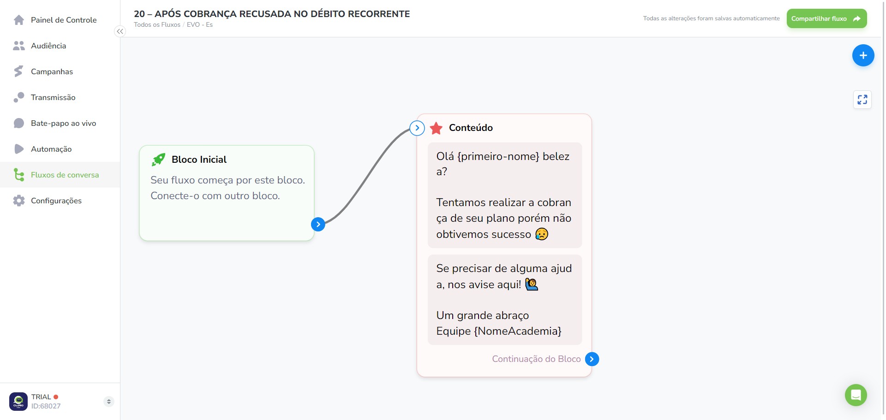
Task: Click the Continuação do Bloco label
Action: pyautogui.click(x=536, y=359)
